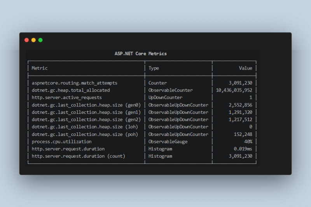311x207 pixels.
Task: Select the ObservableGauge type cell
Action: coord(168,142)
